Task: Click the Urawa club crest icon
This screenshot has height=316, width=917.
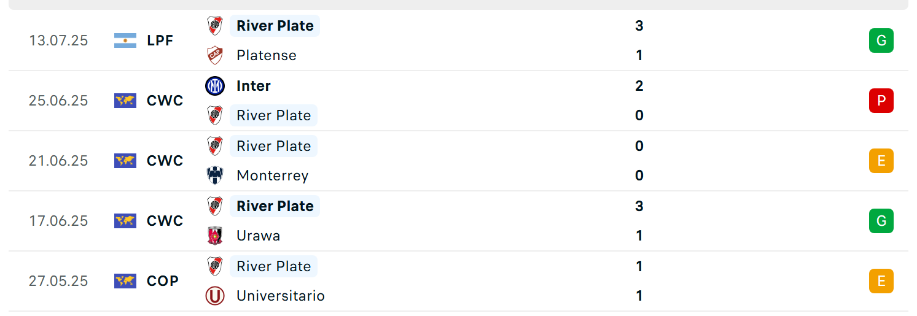Action: click(215, 236)
